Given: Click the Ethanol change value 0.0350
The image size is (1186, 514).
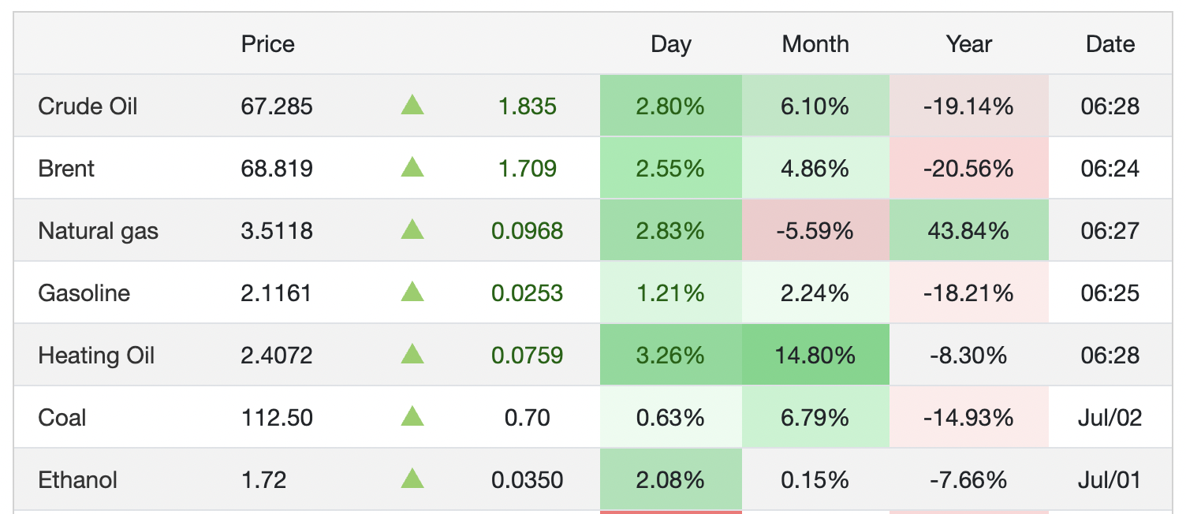Looking at the screenshot, I should tap(528, 480).
